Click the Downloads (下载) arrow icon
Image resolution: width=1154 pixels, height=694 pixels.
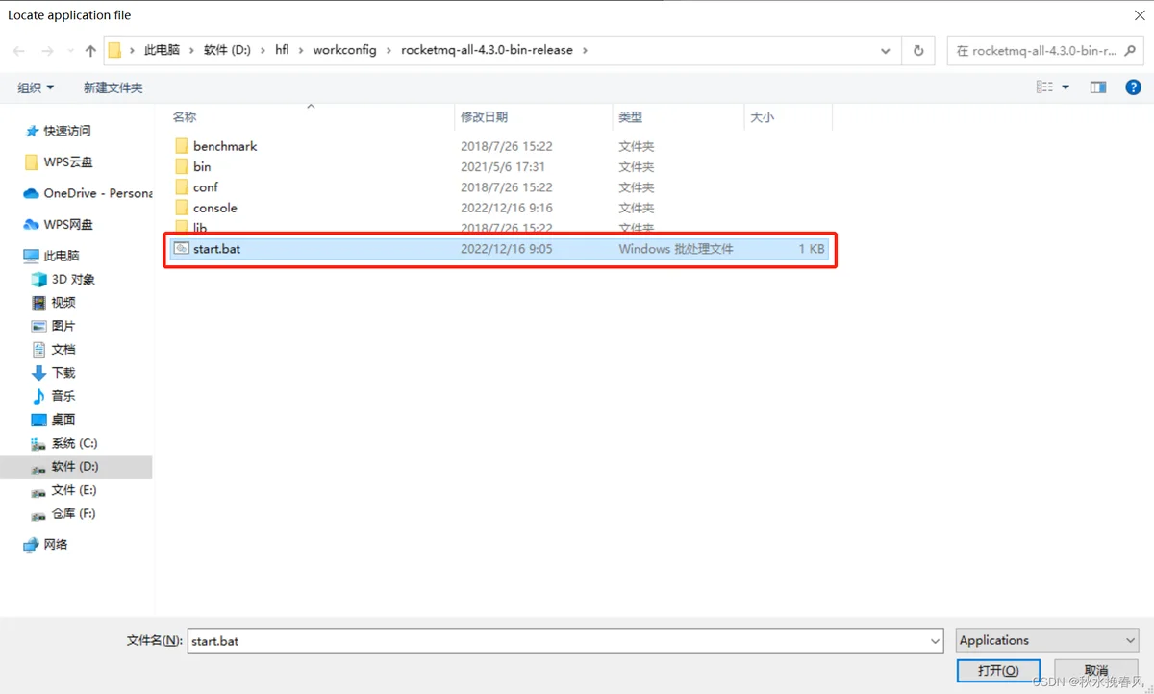pos(38,373)
